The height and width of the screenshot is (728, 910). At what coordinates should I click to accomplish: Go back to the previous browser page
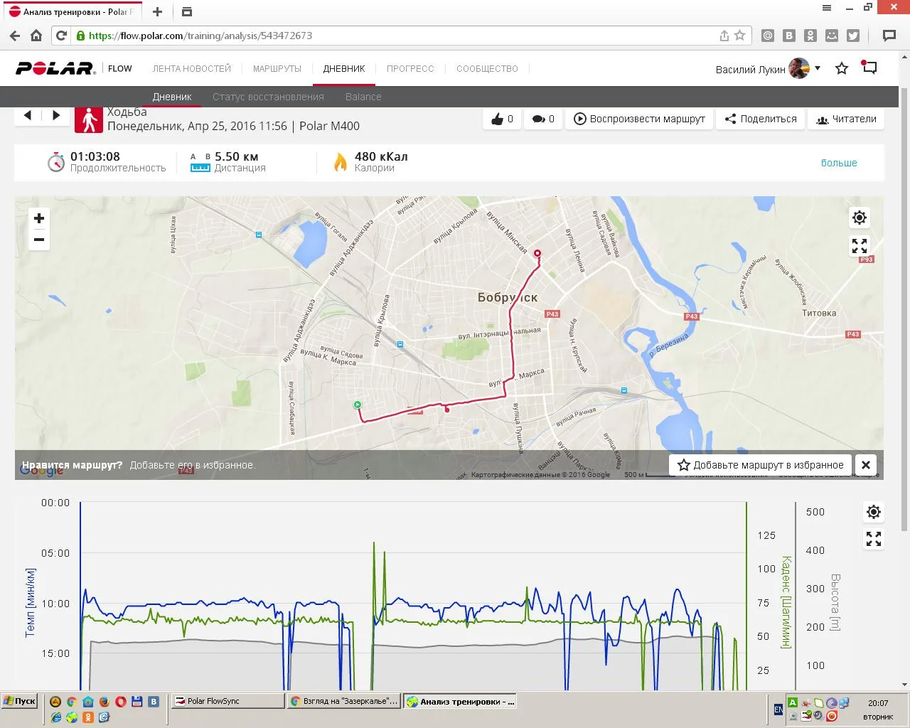point(14,36)
